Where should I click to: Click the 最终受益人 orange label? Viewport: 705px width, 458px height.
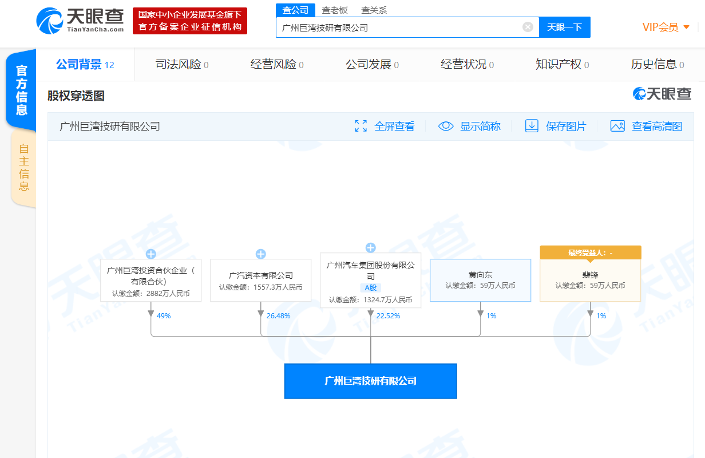click(591, 252)
